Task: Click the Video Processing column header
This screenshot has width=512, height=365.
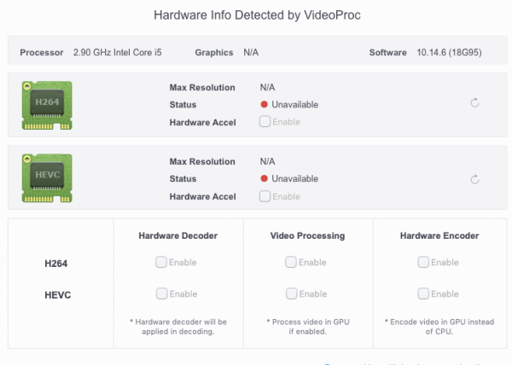Action: point(307,235)
